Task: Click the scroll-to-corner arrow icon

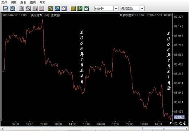Action: click(x=35, y=8)
